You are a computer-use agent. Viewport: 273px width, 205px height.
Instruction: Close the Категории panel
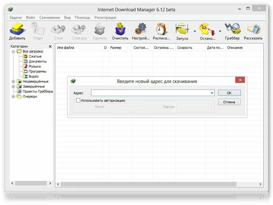tap(50, 46)
